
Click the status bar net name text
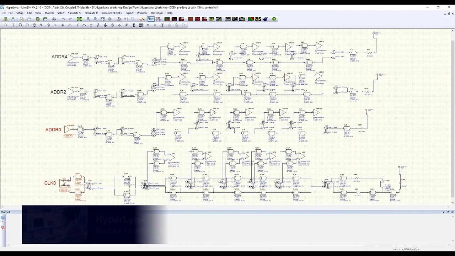(406, 250)
